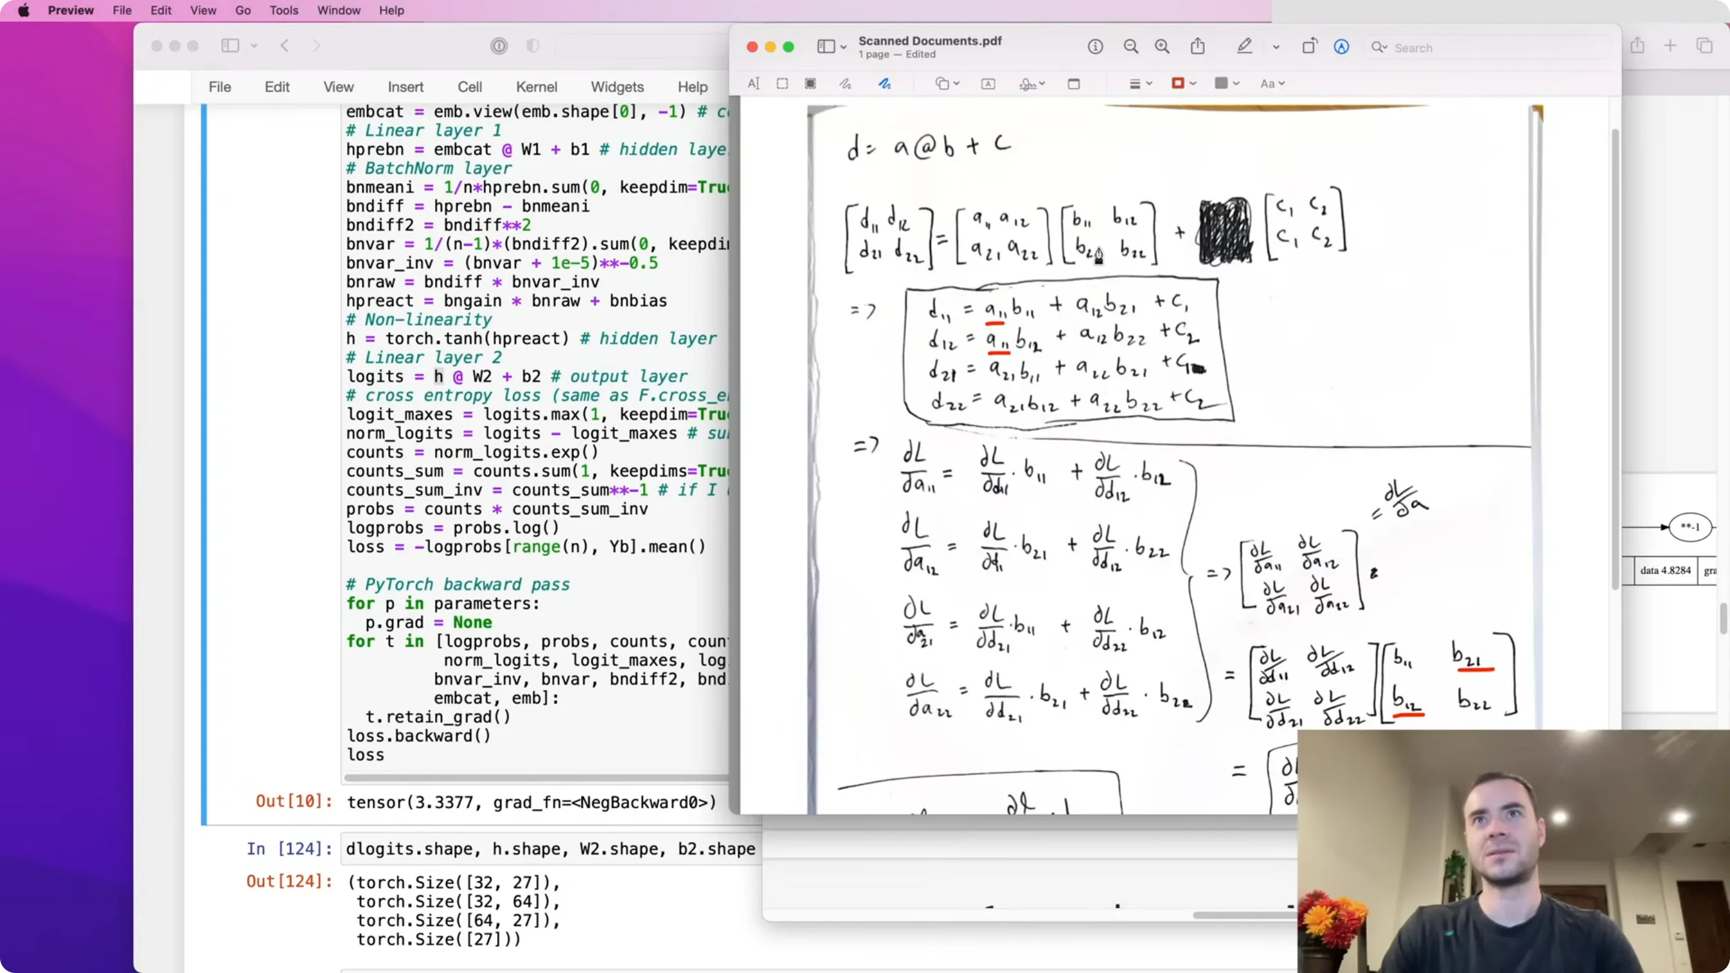
Task: Select the Draw tool in markup toolbar
Action: [x=884, y=84]
